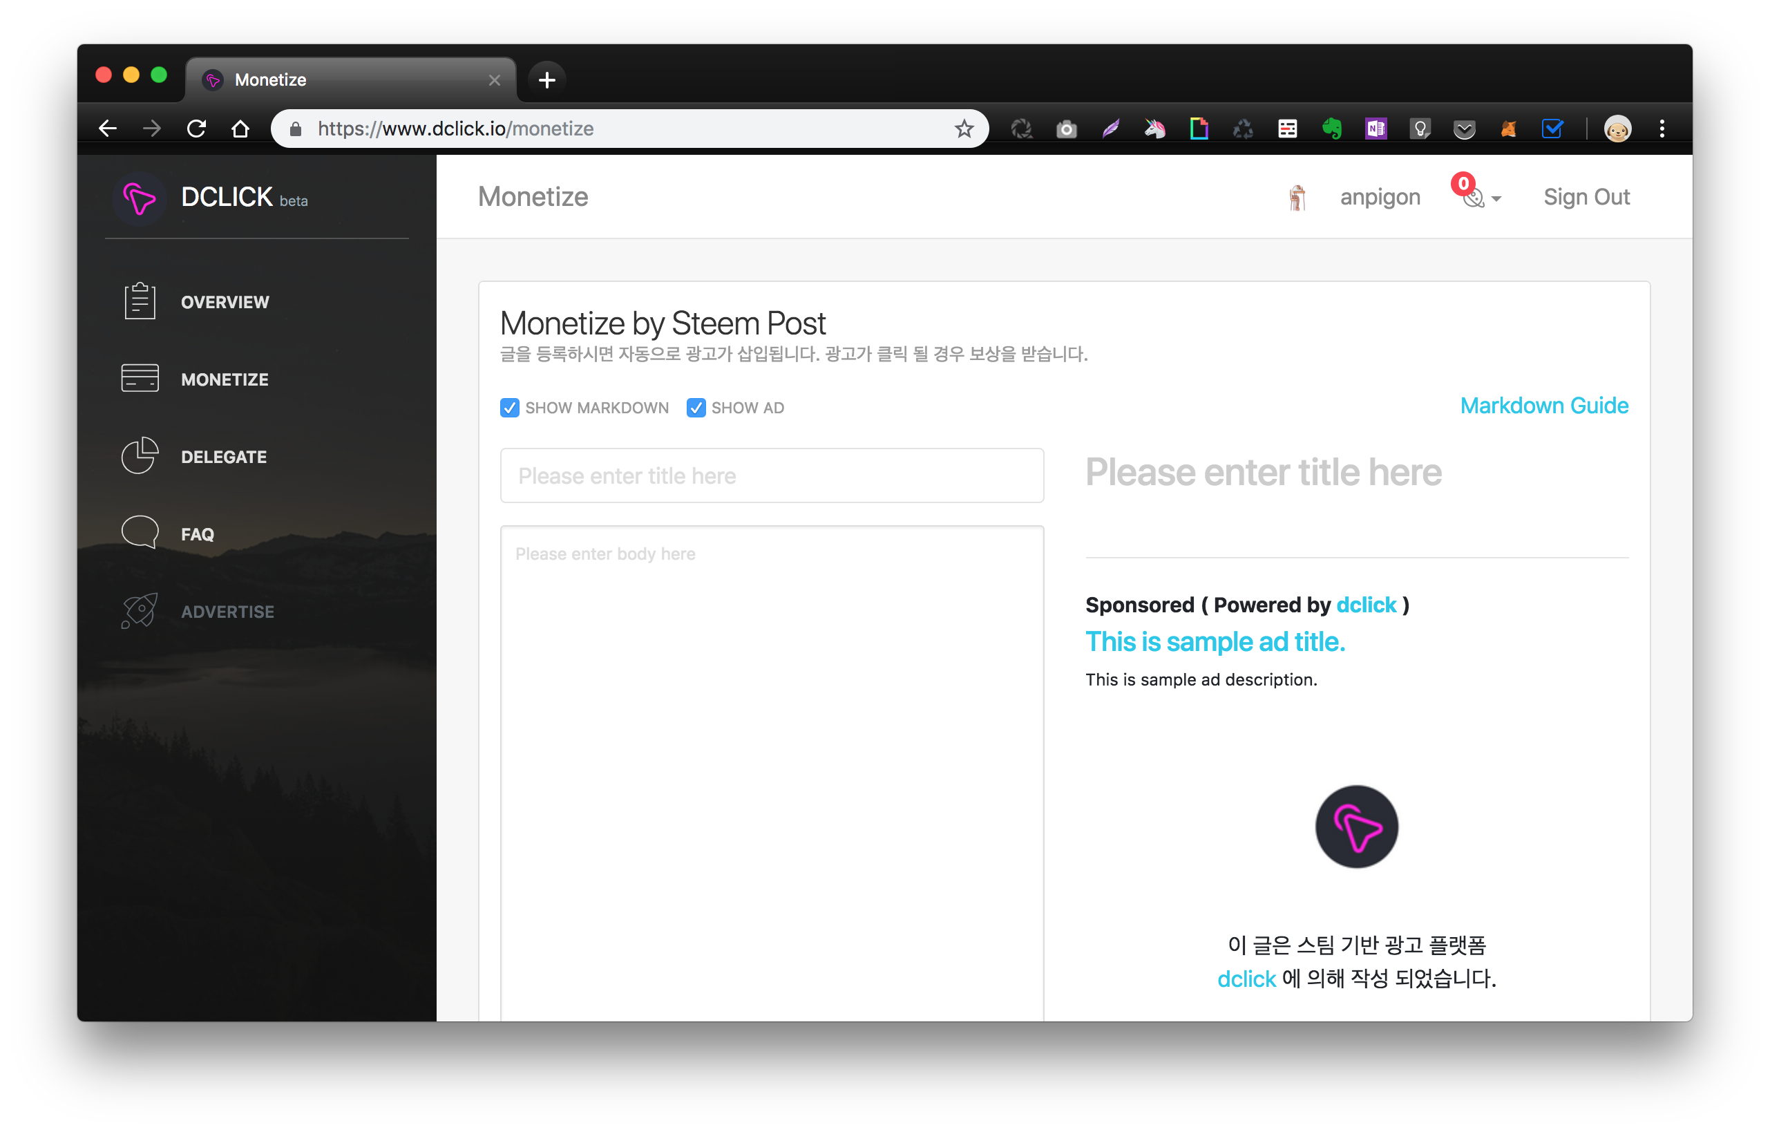Click the camera screenshot extension icon
The height and width of the screenshot is (1132, 1770).
pyautogui.click(x=1066, y=129)
